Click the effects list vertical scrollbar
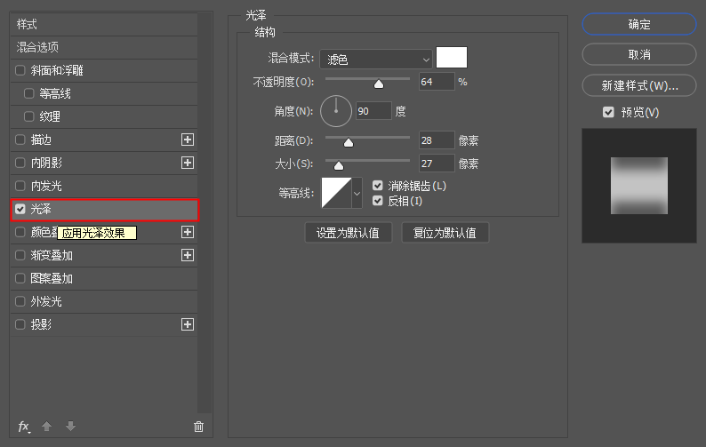706x447 pixels. 205,213
